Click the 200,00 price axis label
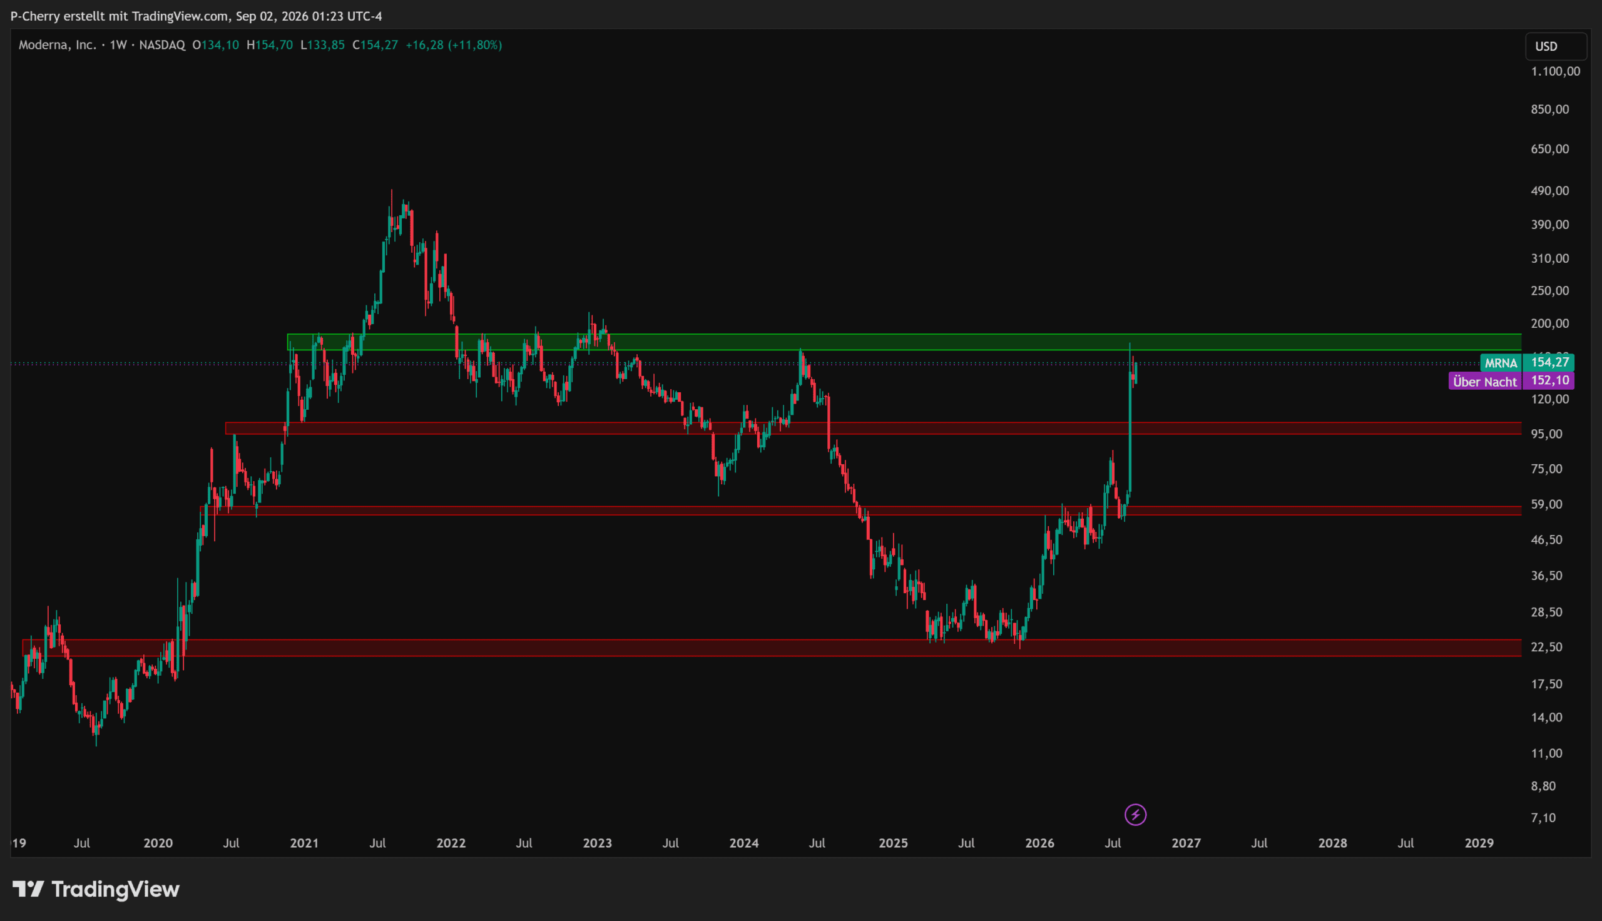This screenshot has width=1602, height=921. coord(1549,324)
